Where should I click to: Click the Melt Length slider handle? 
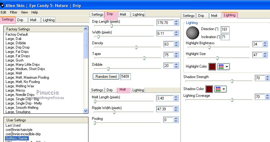[x=95, y=101]
